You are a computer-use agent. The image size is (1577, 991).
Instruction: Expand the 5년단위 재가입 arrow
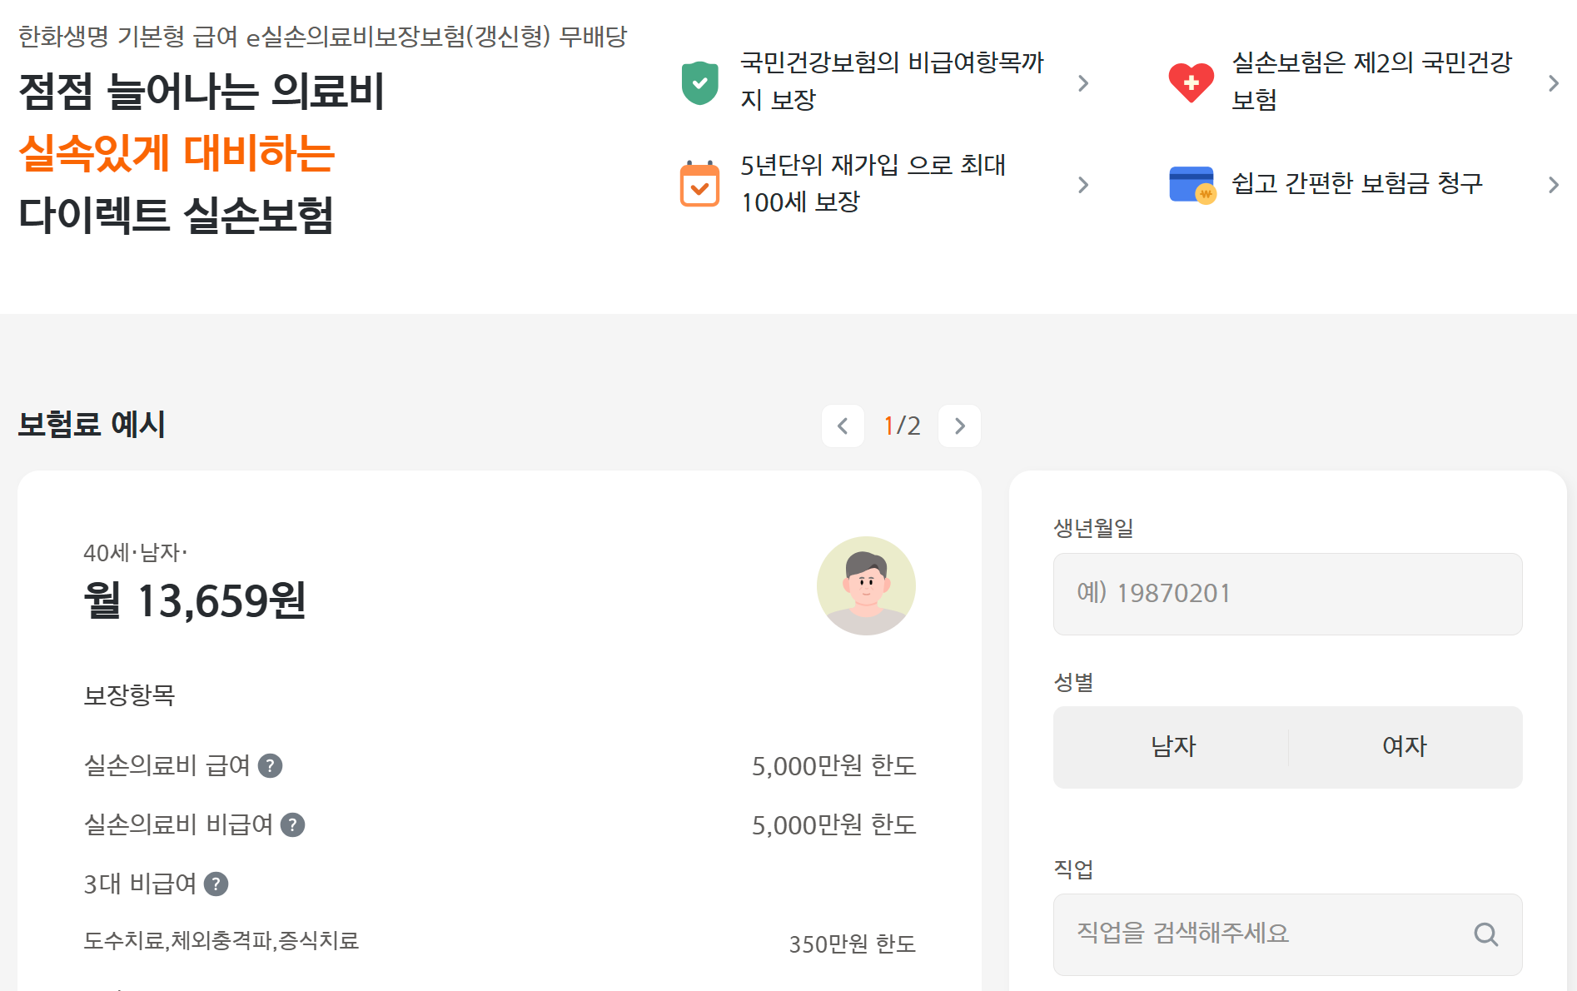point(1083,184)
